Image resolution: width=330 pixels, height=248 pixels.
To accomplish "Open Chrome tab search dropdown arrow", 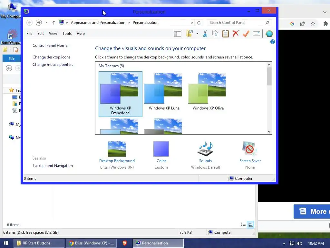I will point(325,12).
